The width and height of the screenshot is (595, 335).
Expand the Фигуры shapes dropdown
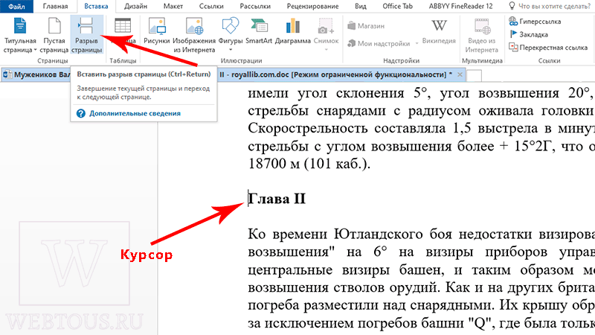coord(231,50)
